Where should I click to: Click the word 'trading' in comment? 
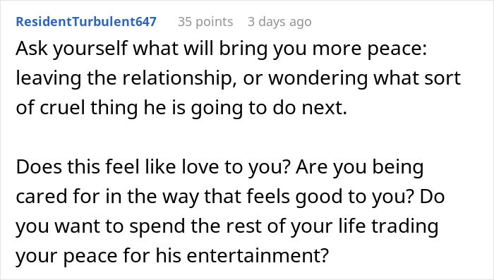click(405, 227)
